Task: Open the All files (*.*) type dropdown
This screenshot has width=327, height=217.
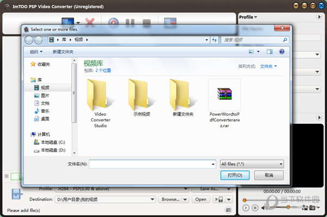Action: click(252, 164)
